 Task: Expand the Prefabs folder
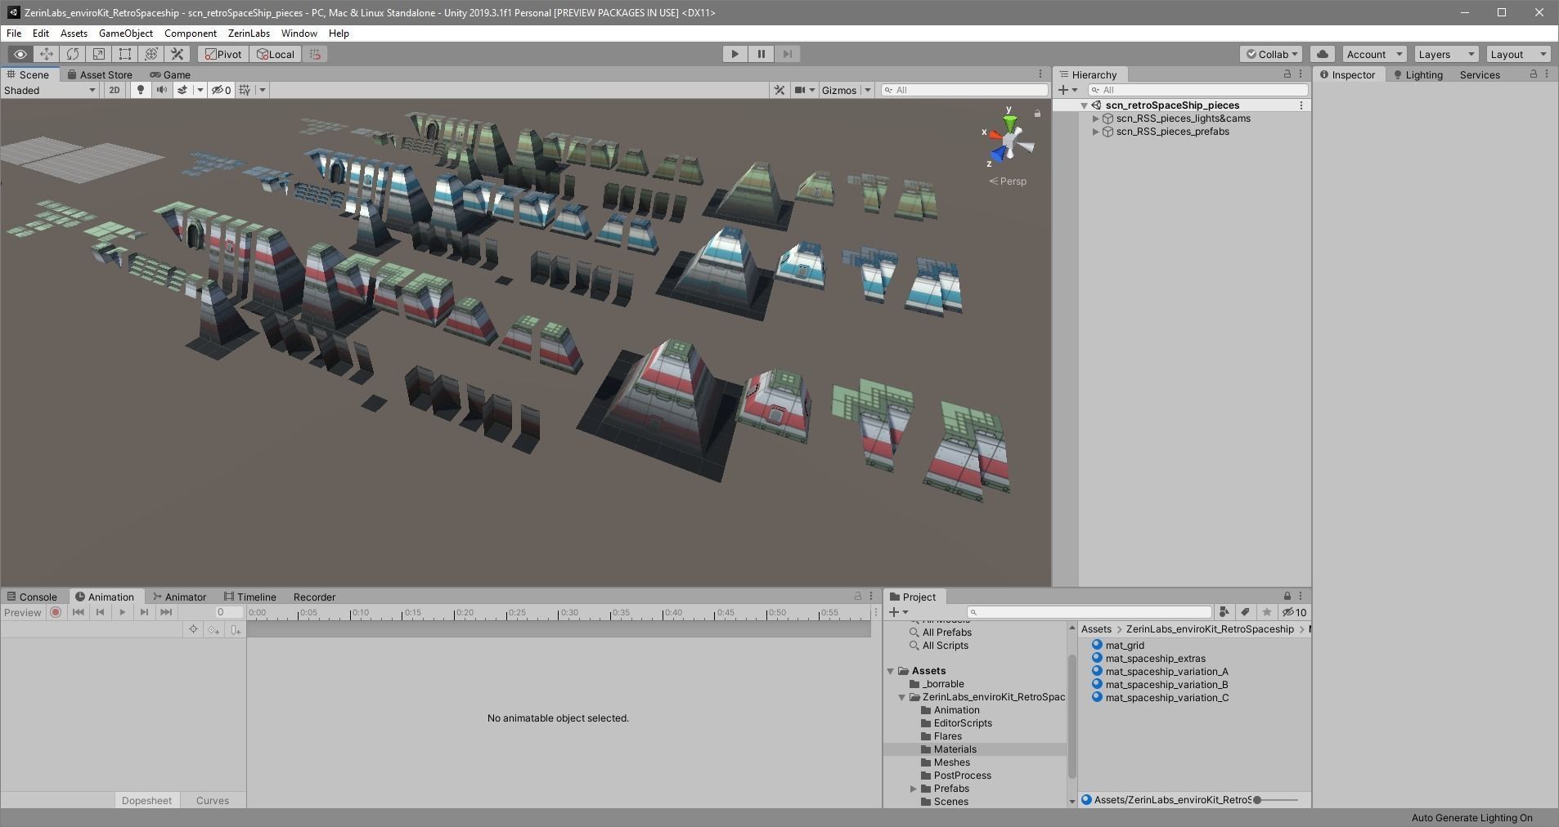[913, 789]
